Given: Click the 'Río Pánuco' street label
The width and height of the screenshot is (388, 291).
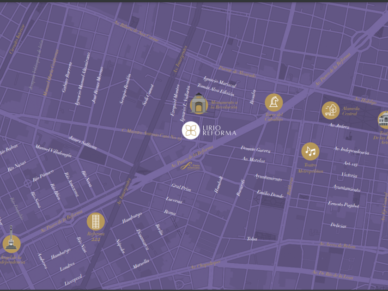Looking at the screenshot, I should [43, 176].
